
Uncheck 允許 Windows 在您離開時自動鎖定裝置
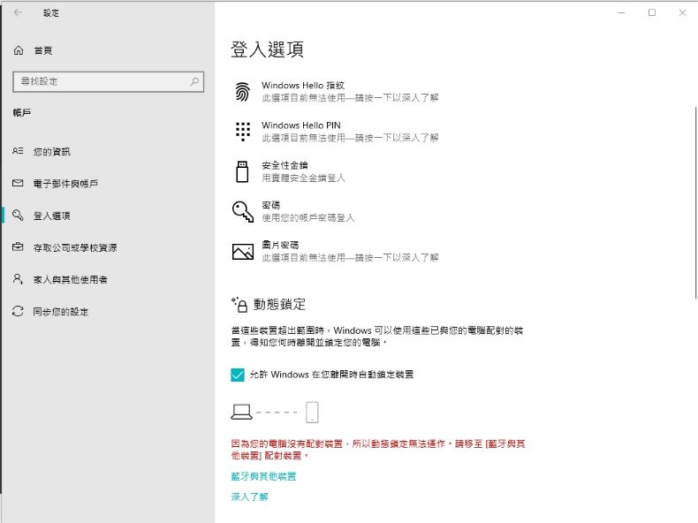click(238, 375)
